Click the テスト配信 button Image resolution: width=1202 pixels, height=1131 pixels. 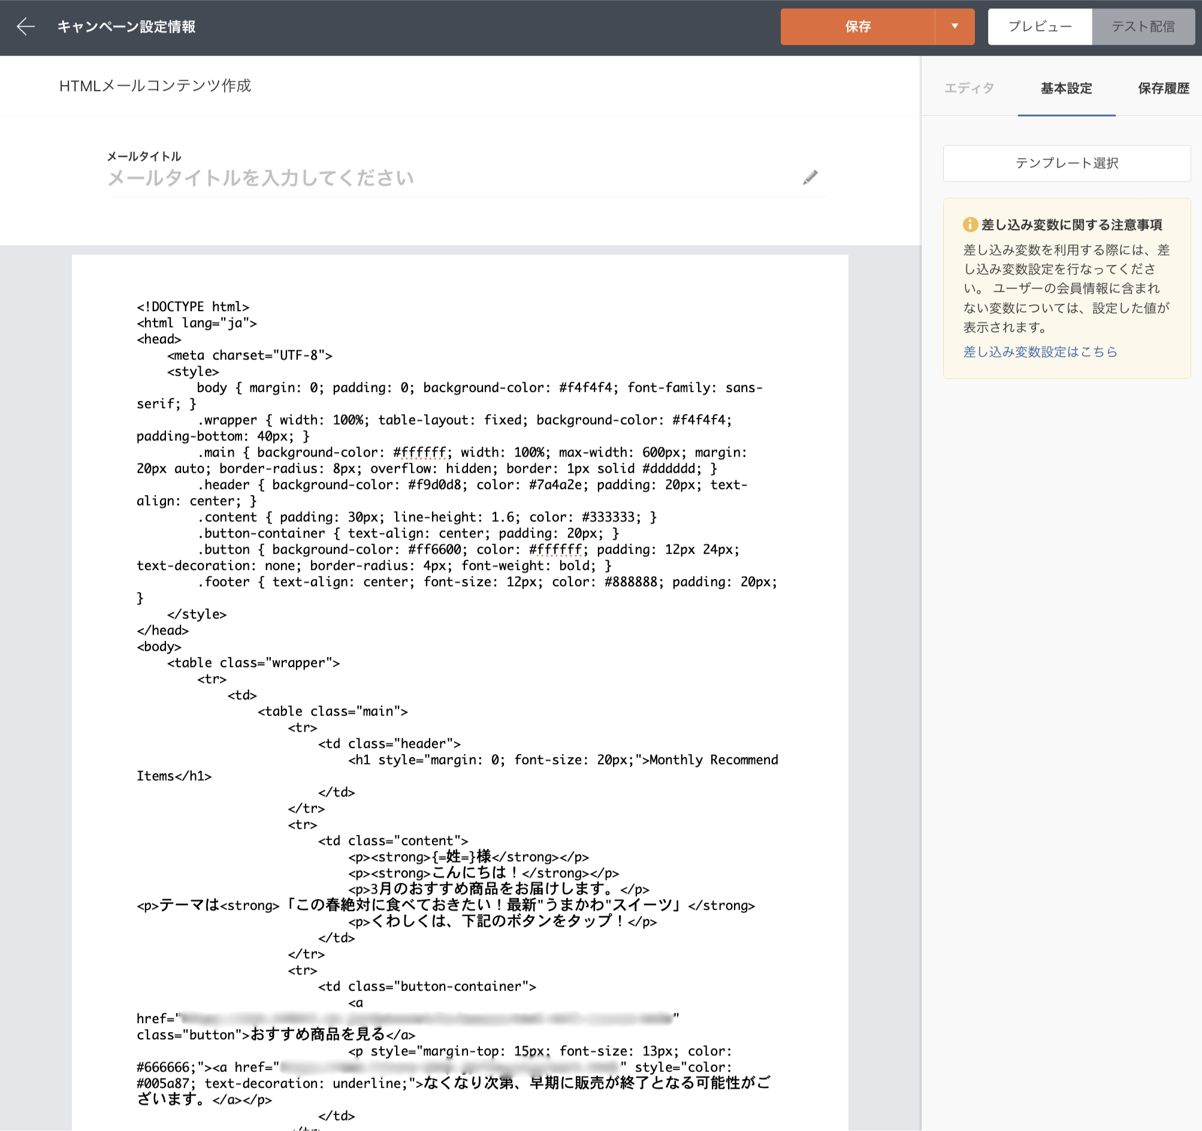(1143, 26)
